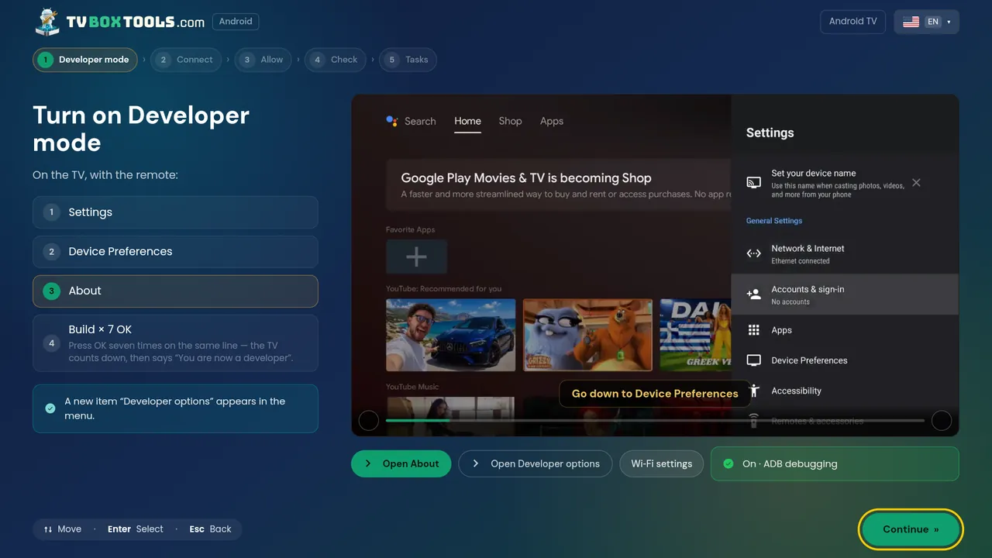The height and width of the screenshot is (558, 992).
Task: Click the Android badge next to the logo
Action: pos(236,22)
